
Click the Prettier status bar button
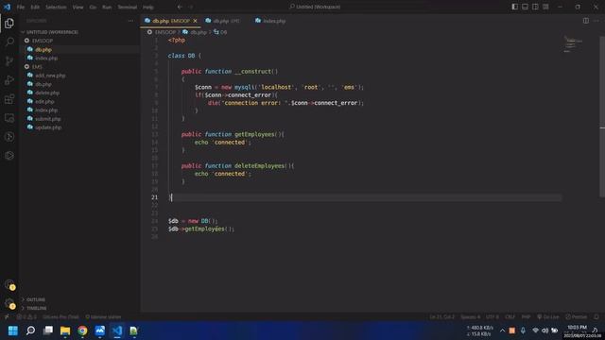[x=576, y=317]
